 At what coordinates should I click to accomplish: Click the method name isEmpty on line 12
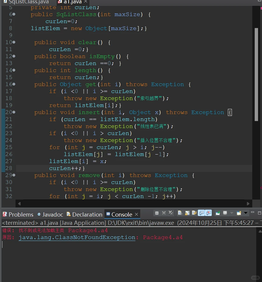tap(102, 57)
